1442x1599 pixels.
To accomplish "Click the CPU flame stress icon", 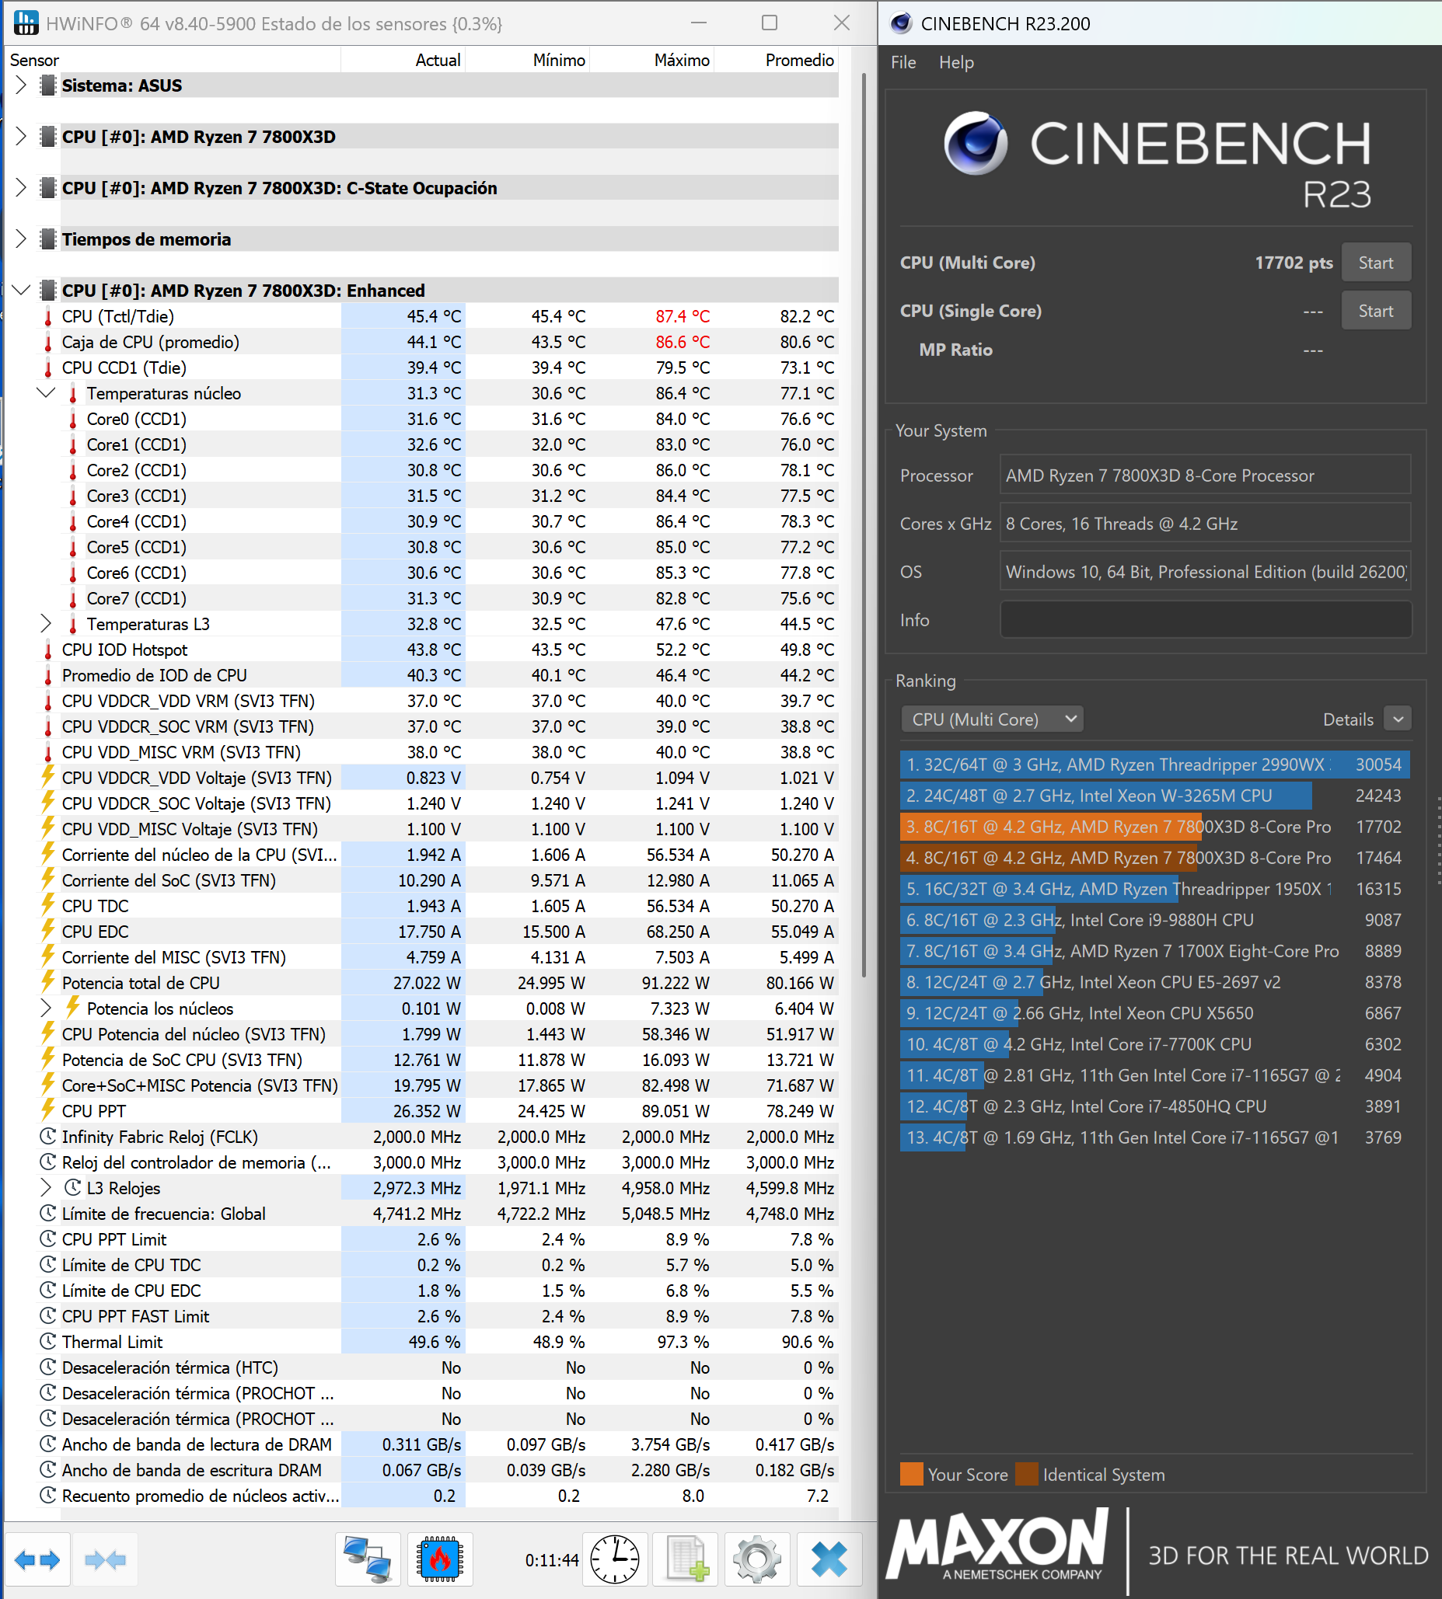I will (440, 1559).
